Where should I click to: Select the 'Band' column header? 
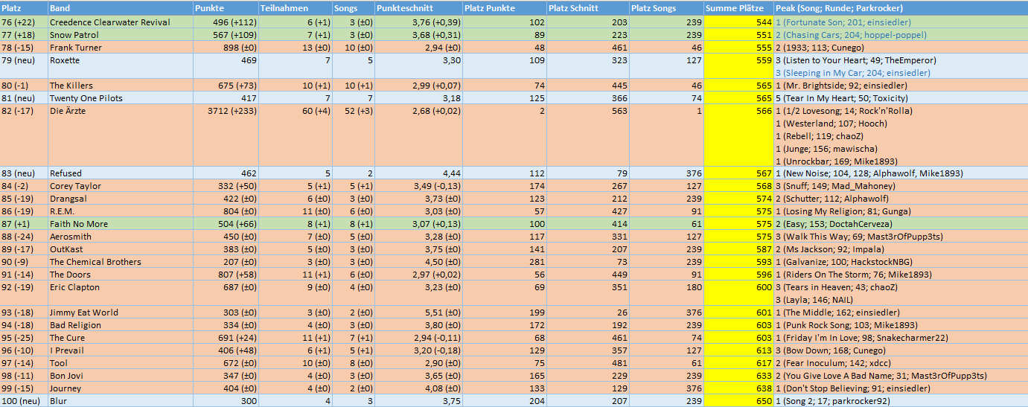point(120,8)
